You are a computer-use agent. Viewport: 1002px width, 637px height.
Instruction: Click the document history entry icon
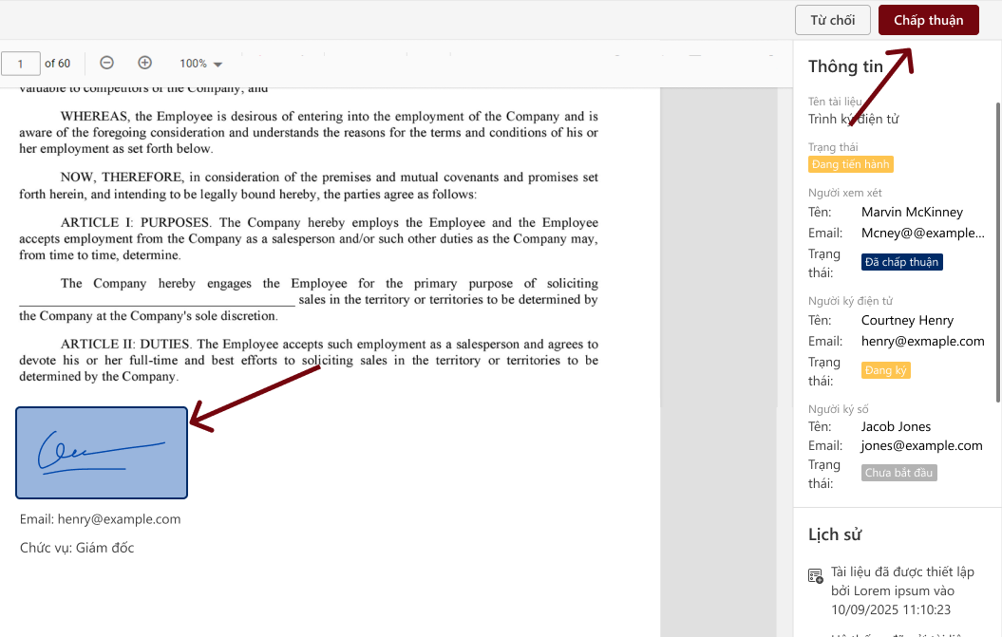tap(815, 576)
